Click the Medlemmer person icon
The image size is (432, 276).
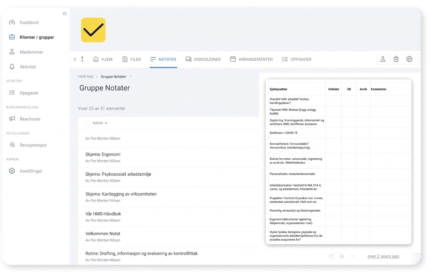click(x=12, y=52)
